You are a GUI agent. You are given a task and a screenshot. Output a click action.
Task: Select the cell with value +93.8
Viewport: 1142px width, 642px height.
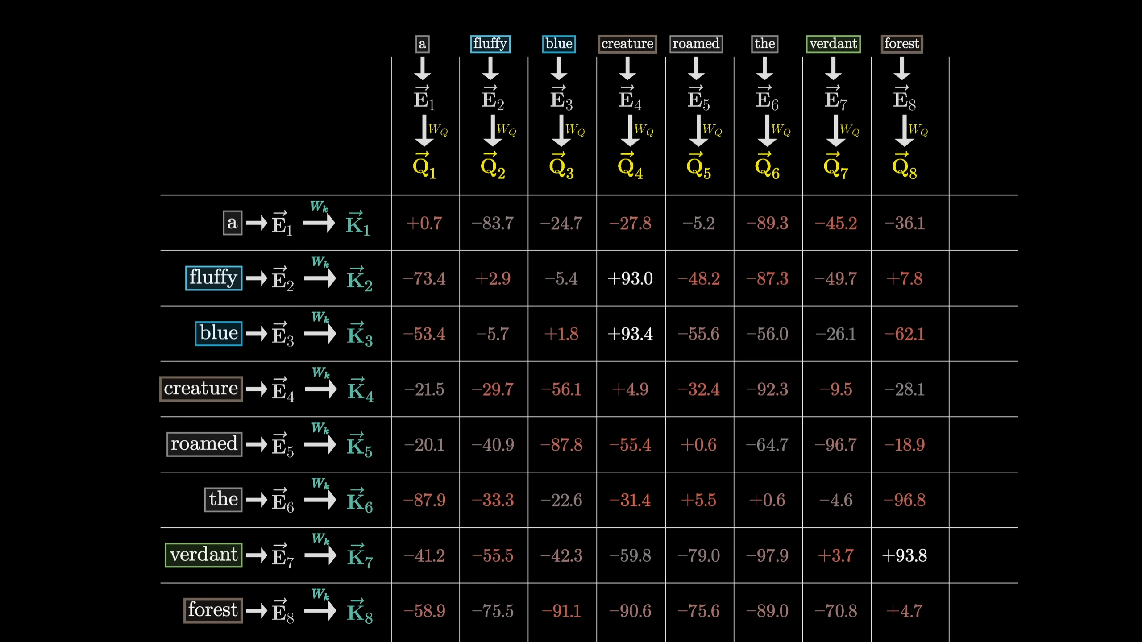(x=904, y=555)
